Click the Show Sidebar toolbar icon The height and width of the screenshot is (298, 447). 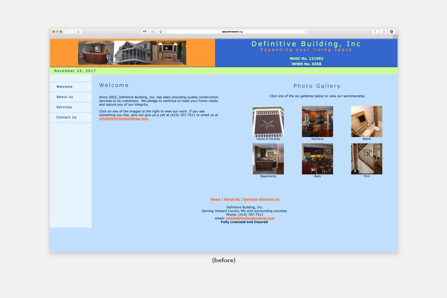[79, 31]
